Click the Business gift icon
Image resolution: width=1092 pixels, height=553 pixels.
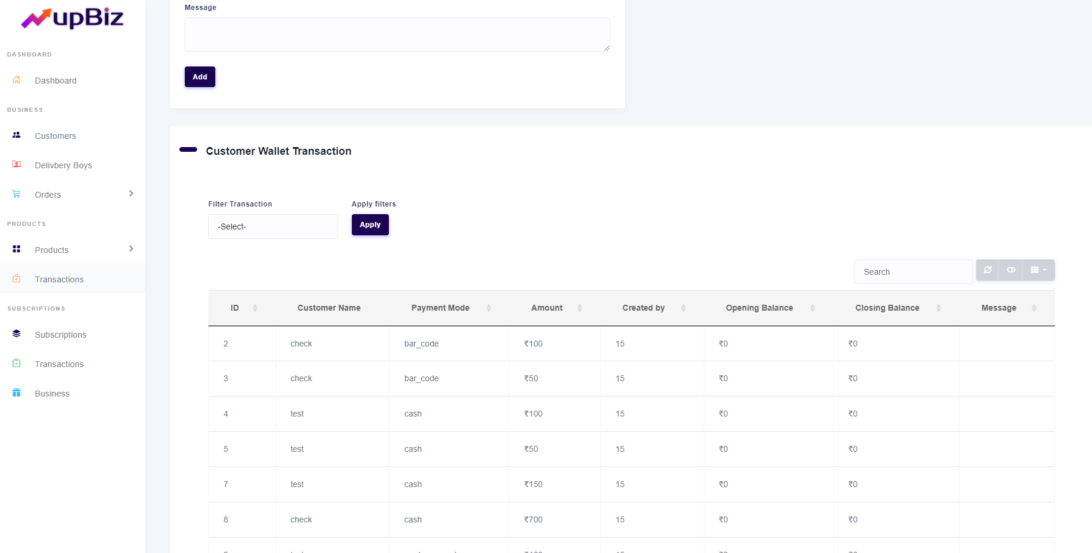[x=16, y=393]
